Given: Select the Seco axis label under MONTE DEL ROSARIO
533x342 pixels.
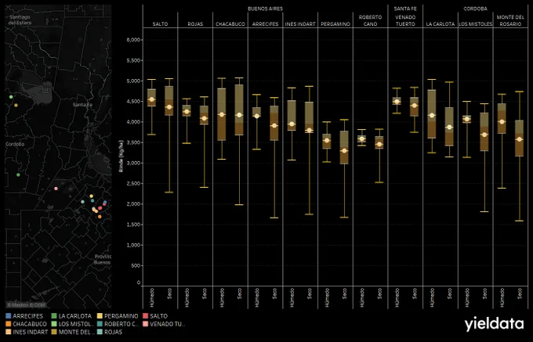Looking at the screenshot, I should tap(520, 293).
